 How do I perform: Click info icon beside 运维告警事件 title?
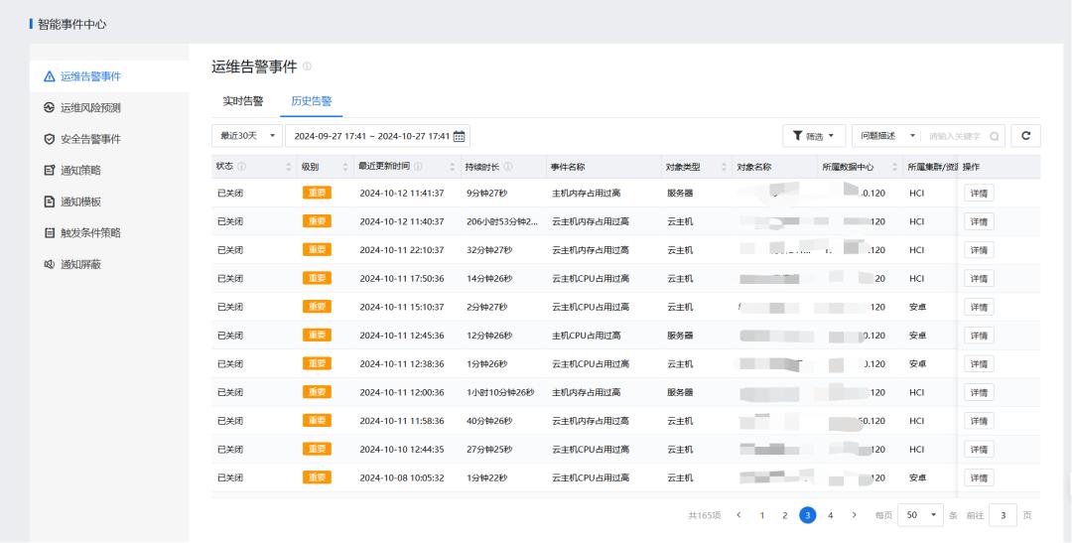307,67
